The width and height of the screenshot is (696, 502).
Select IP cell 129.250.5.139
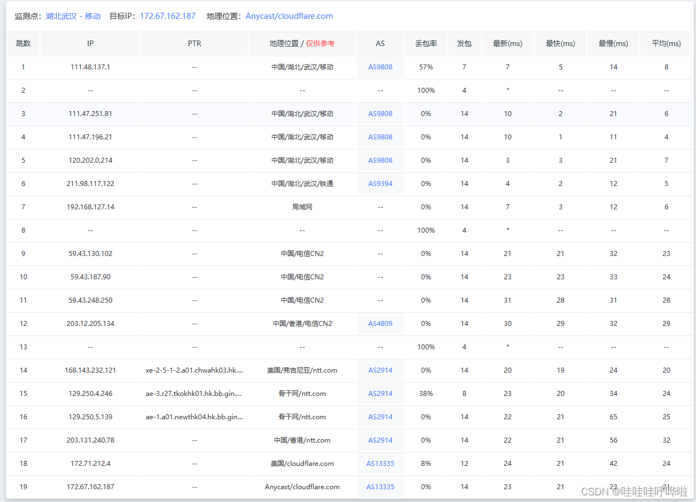click(x=91, y=417)
